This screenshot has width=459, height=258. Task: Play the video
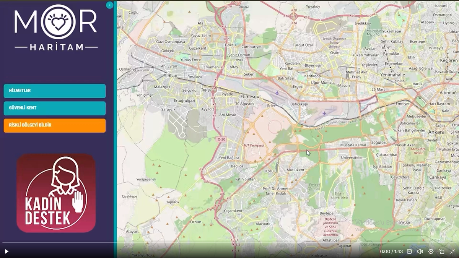pyautogui.click(x=6, y=252)
